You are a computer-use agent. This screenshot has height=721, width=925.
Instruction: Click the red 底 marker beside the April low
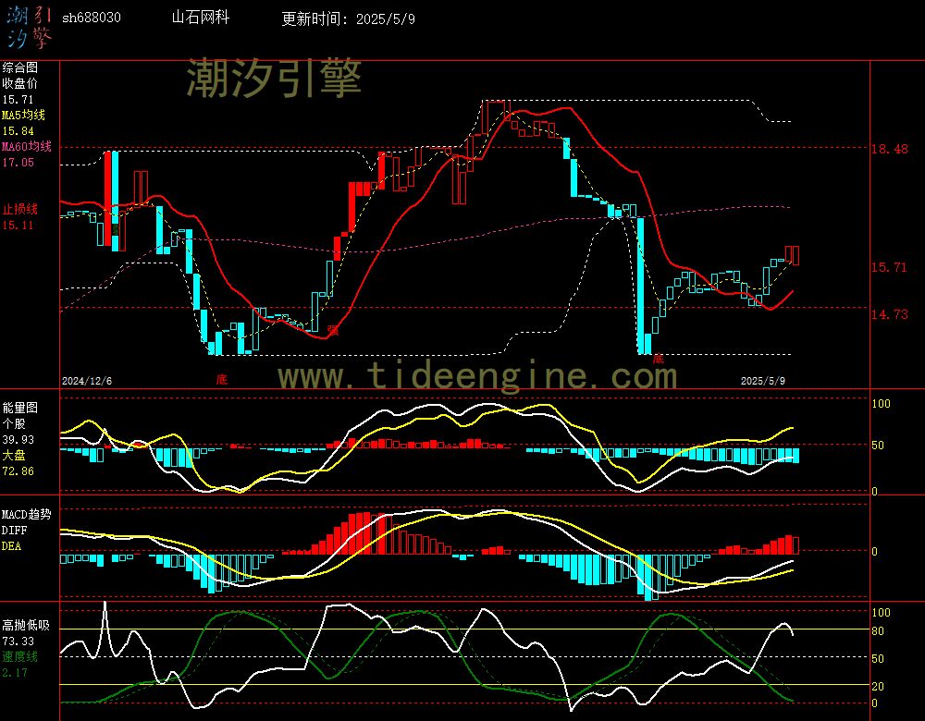[659, 359]
